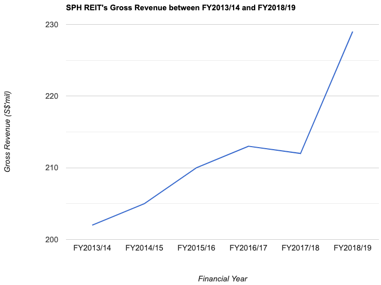The image size is (381, 285).
Task: Select the 220 y-axis label
Action: point(52,96)
